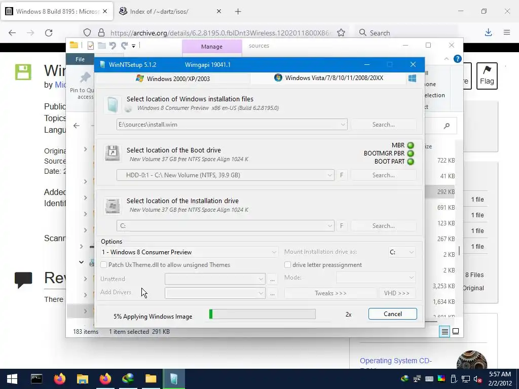Screen dimensions: 519x389
Task: Toggle drive letter preassignment checkbox
Action: [288, 264]
